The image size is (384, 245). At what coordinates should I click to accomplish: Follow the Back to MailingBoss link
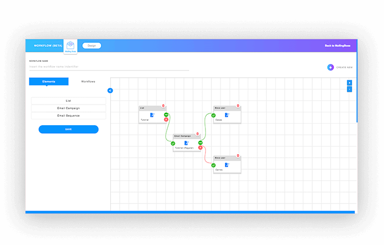pyautogui.click(x=337, y=45)
